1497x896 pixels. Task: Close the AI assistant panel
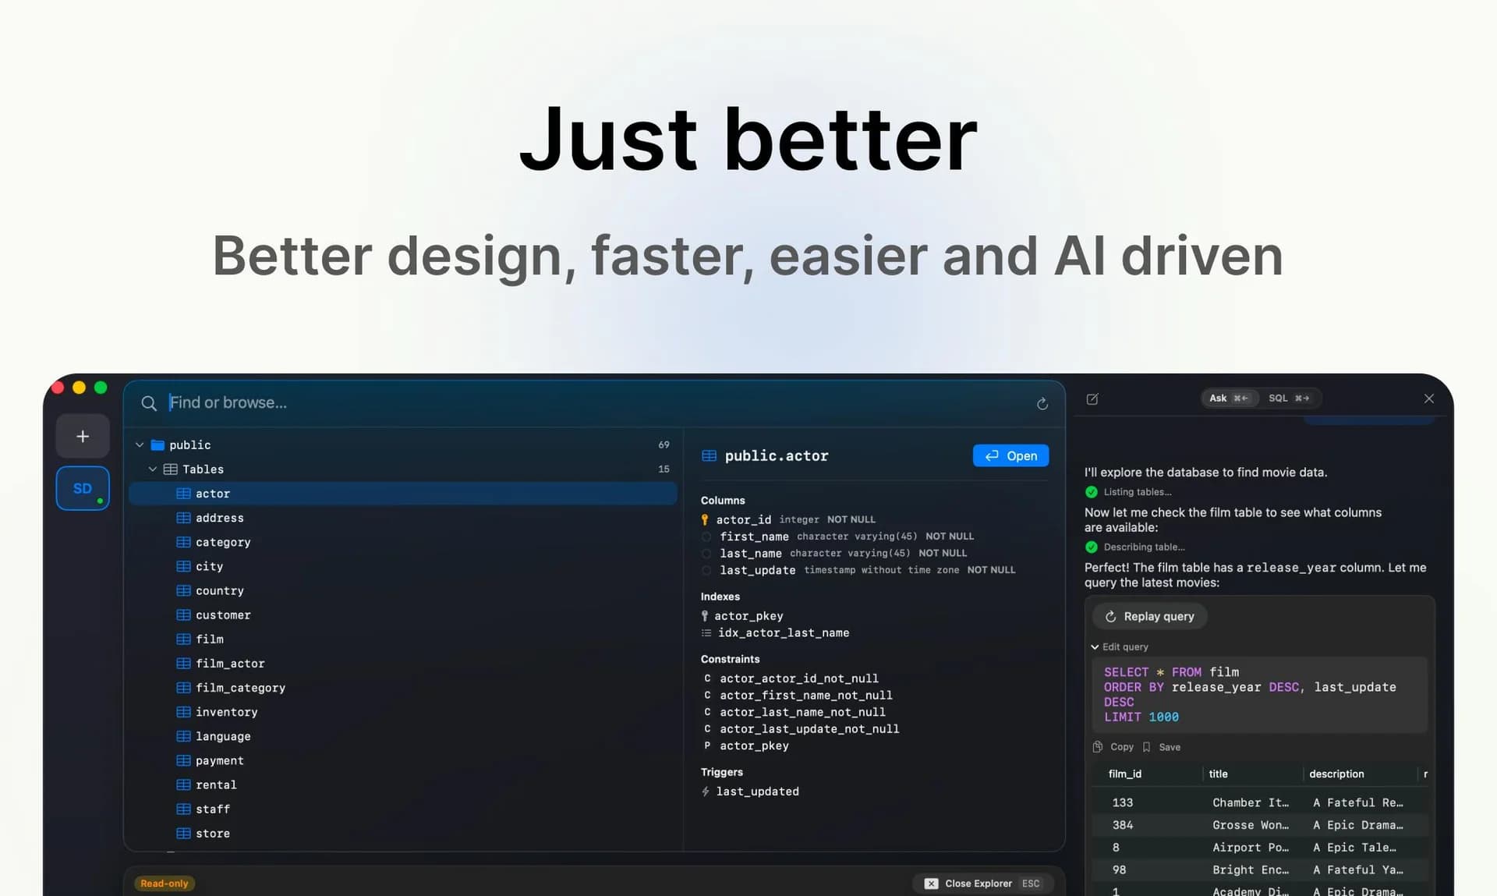click(x=1428, y=398)
